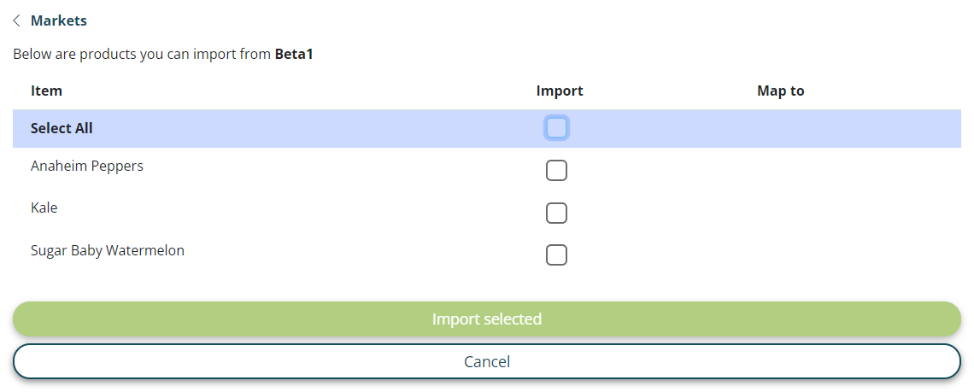Click the Map to cell for Kale

(x=780, y=213)
